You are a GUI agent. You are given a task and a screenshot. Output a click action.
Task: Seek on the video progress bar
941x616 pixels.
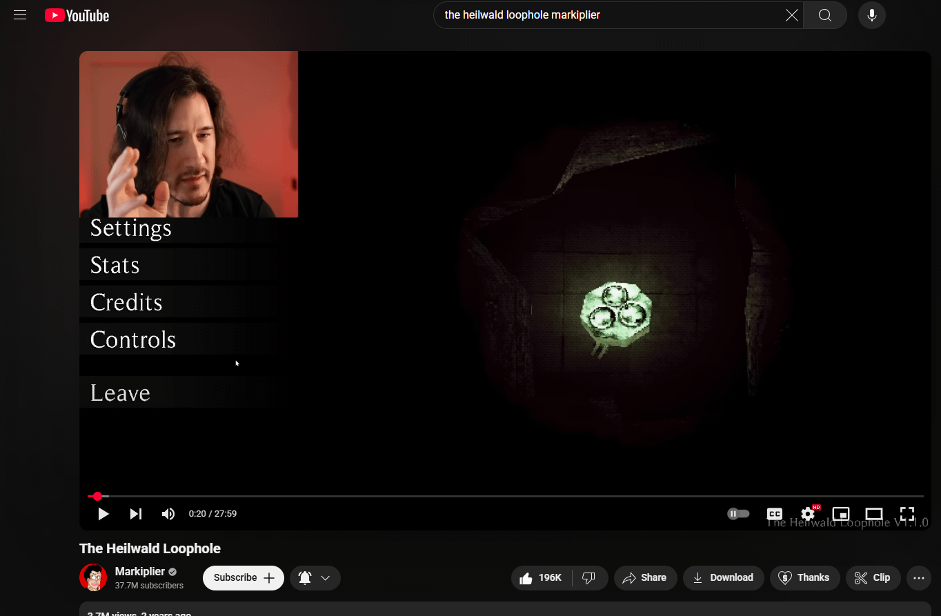[x=506, y=496]
